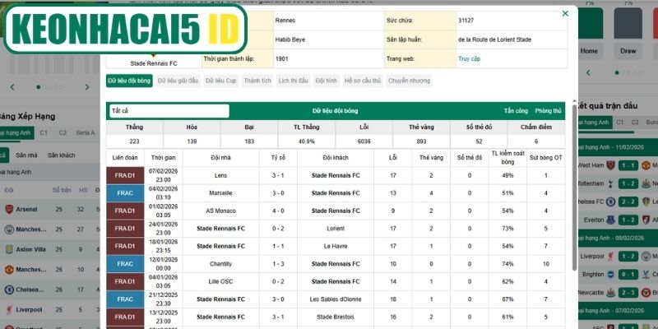Screen dimensions: 658x329
Task: Switch to Dữ liệu giải đấu tab
Action: [178, 81]
